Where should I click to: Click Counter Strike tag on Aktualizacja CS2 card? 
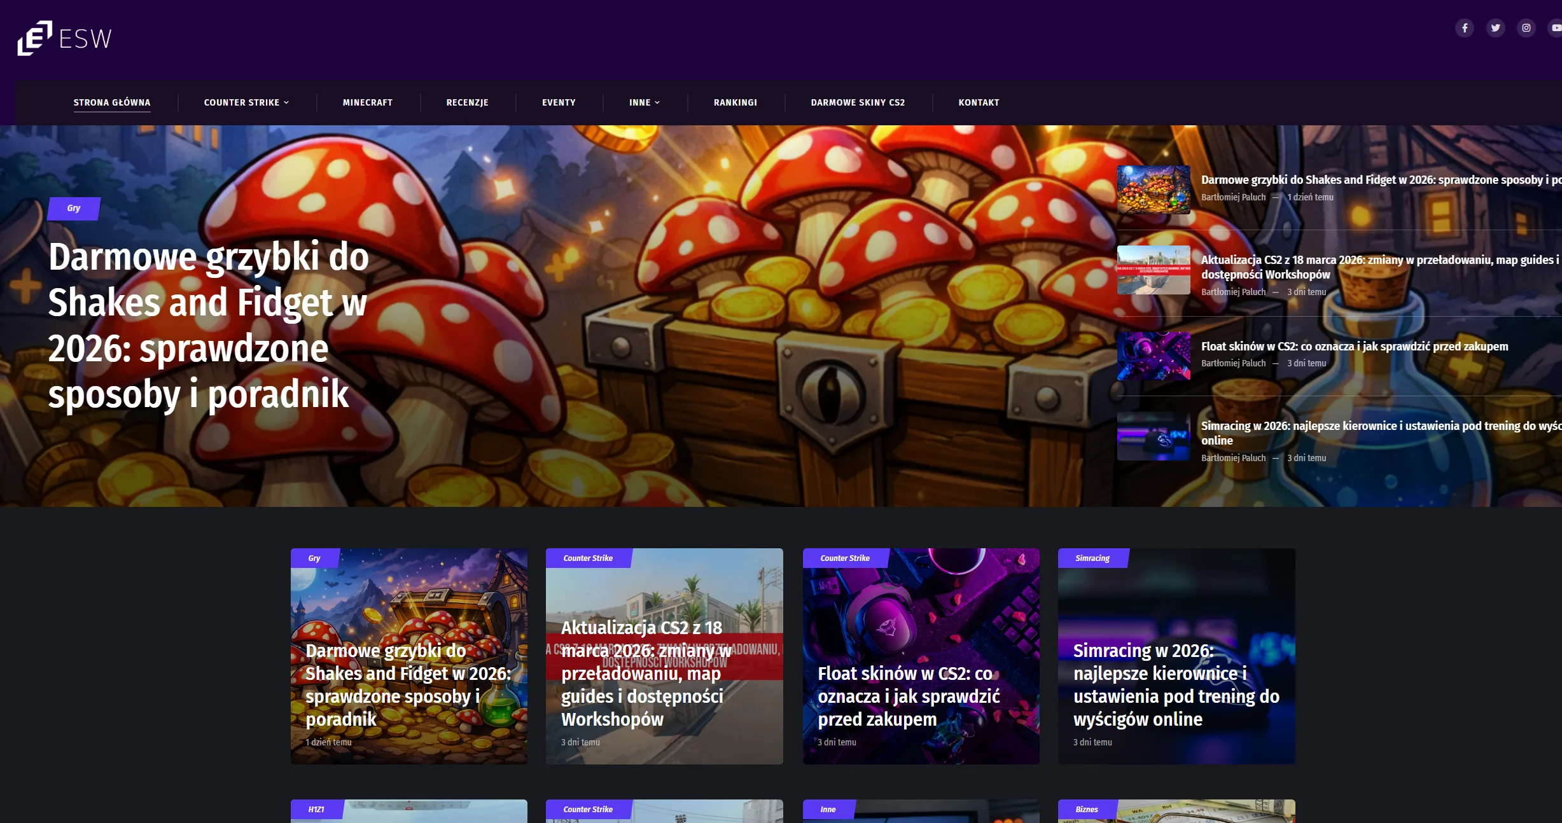click(588, 558)
